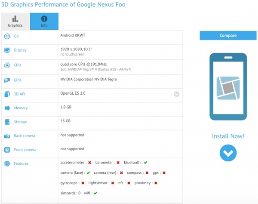Click the red cross next to lightsensor
The height and width of the screenshot is (204, 258).
pyautogui.click(x=113, y=183)
